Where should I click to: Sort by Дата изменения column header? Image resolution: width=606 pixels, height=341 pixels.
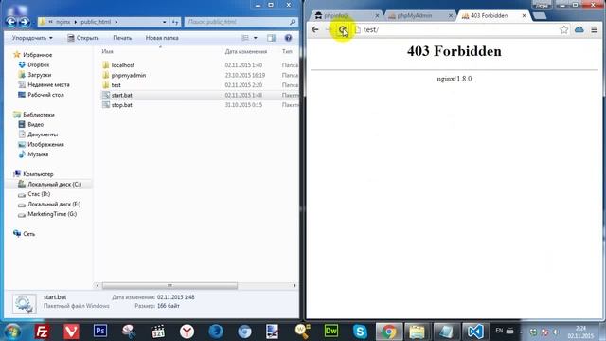tap(246, 51)
